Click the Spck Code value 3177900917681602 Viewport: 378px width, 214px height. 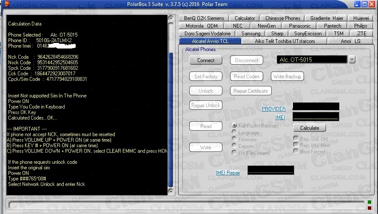(x=57, y=68)
